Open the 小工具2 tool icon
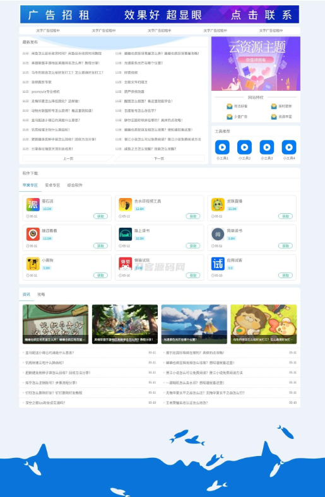This screenshot has width=325, height=497. click(244, 147)
